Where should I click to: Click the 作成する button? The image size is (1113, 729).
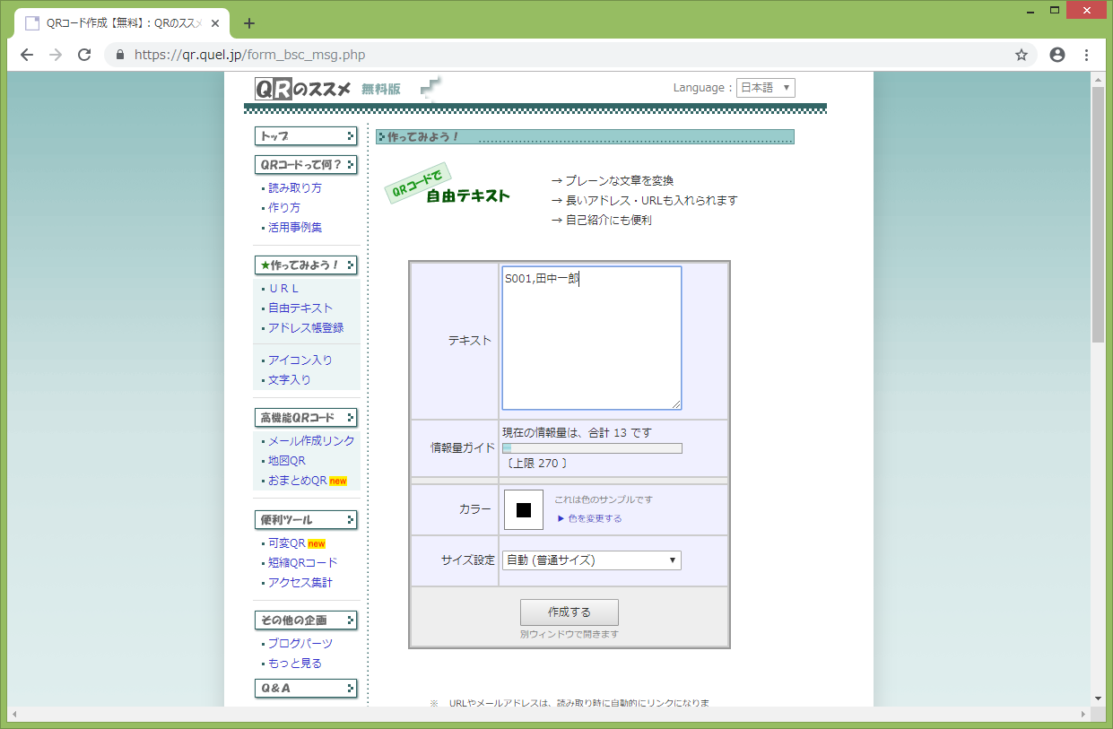(x=570, y=612)
